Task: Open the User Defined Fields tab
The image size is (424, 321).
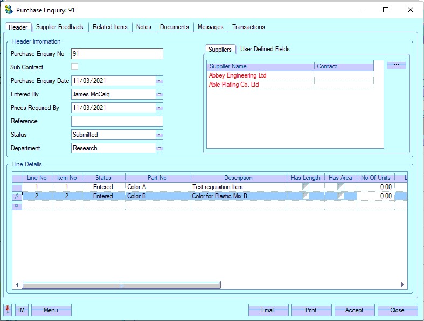Action: coord(265,49)
